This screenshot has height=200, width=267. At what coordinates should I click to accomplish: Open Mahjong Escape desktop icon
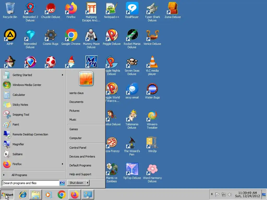[91, 11]
